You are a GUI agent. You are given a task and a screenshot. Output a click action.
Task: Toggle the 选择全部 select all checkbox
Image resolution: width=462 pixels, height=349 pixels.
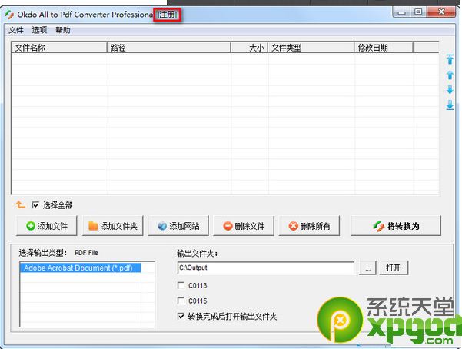(35, 204)
